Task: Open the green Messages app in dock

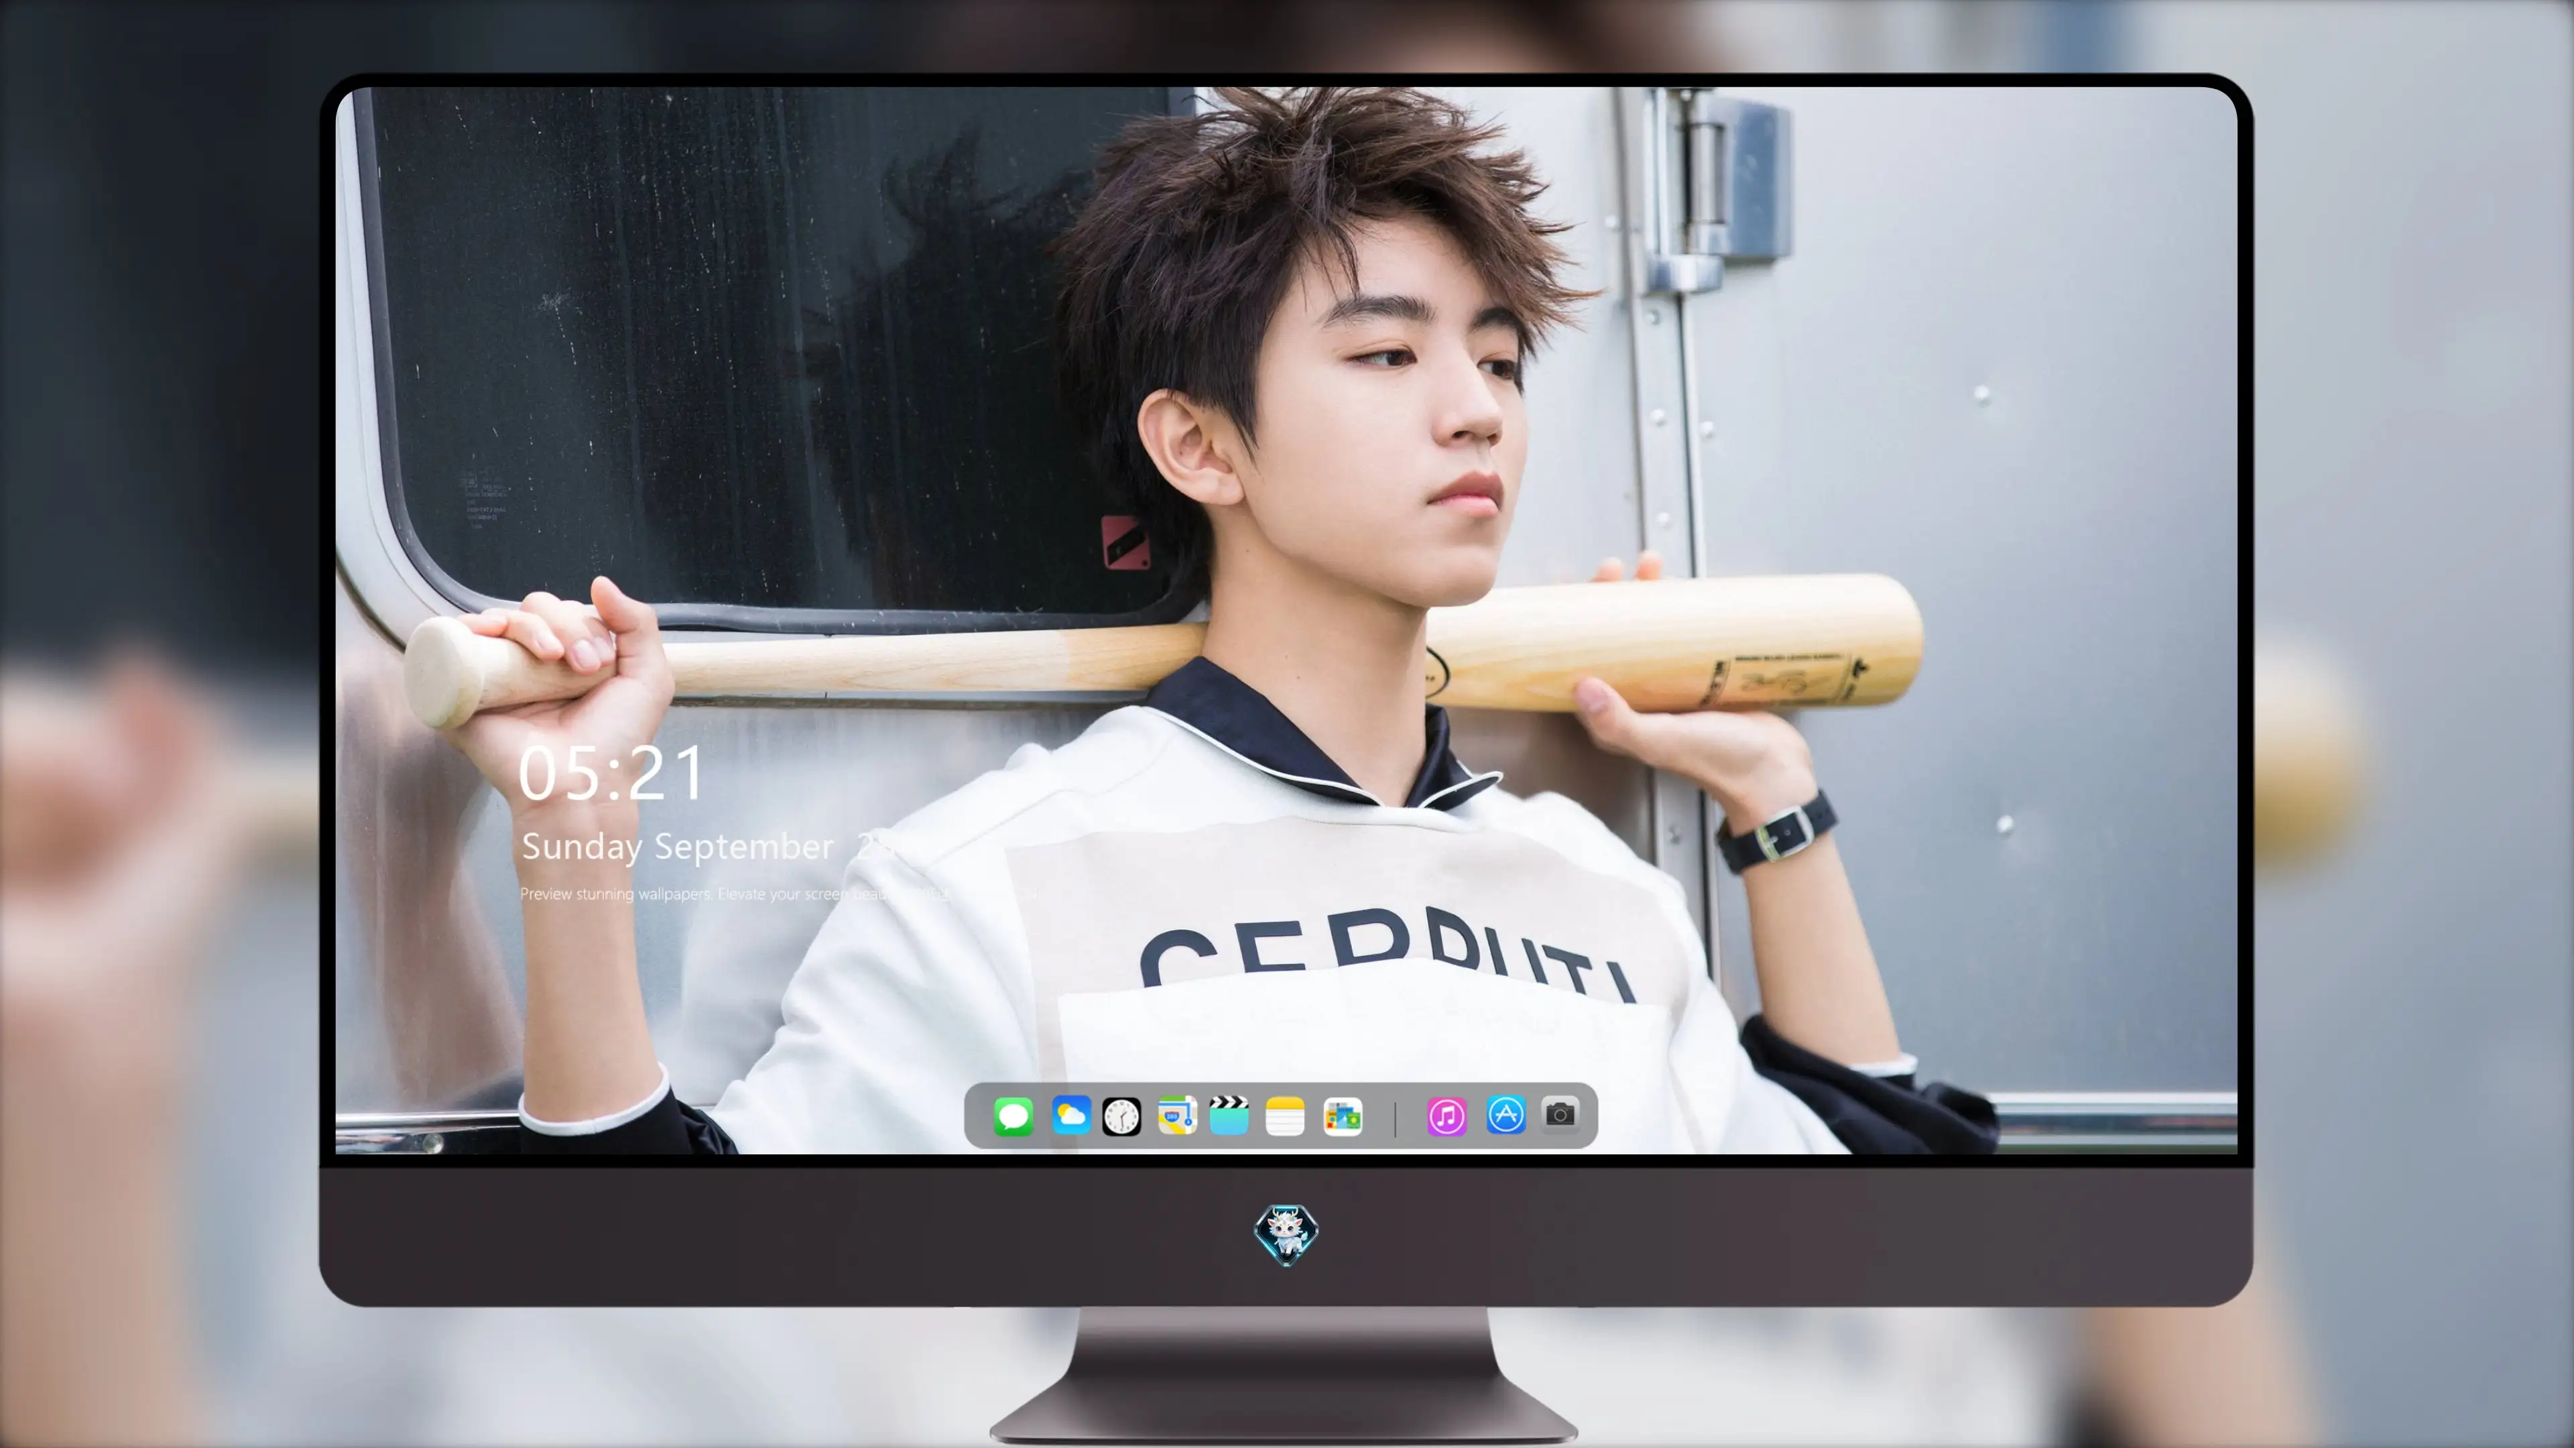Action: click(1014, 1116)
